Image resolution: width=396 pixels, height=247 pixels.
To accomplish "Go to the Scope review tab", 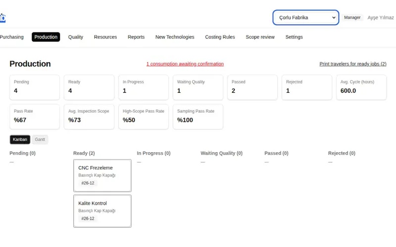I will [260, 37].
